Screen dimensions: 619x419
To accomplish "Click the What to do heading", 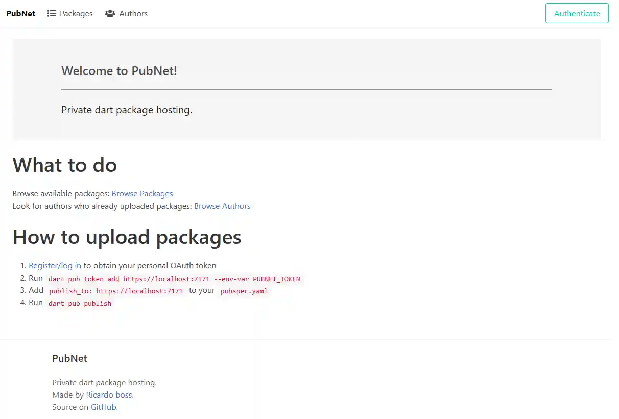I will click(64, 165).
